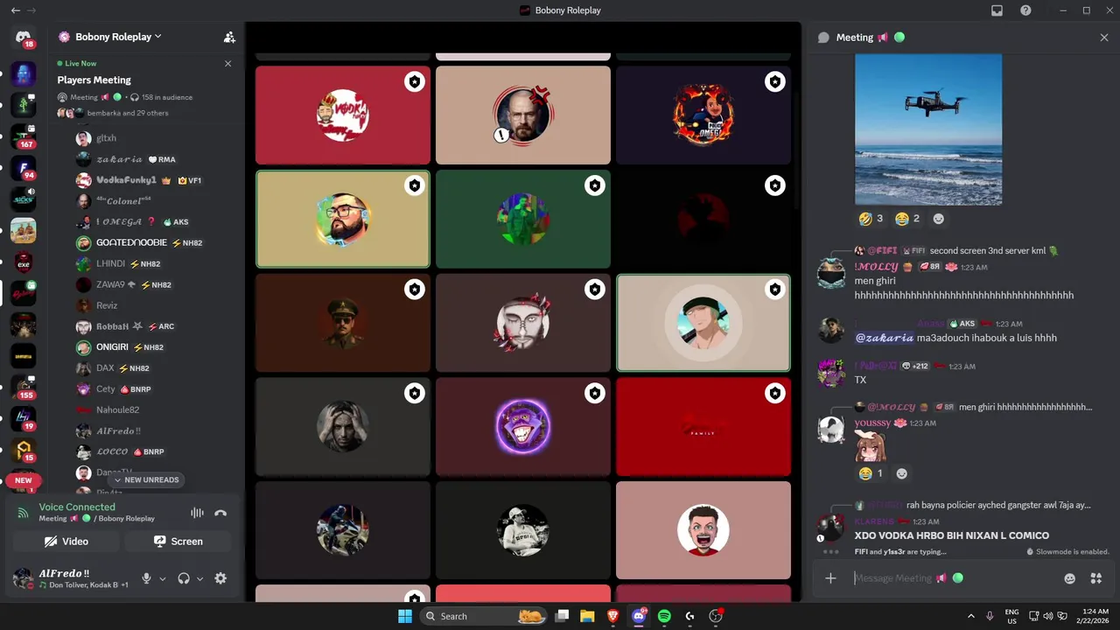This screenshot has width=1120, height=630.
Task: Click the moderator badge on the red Vodka tile
Action: pos(414,81)
